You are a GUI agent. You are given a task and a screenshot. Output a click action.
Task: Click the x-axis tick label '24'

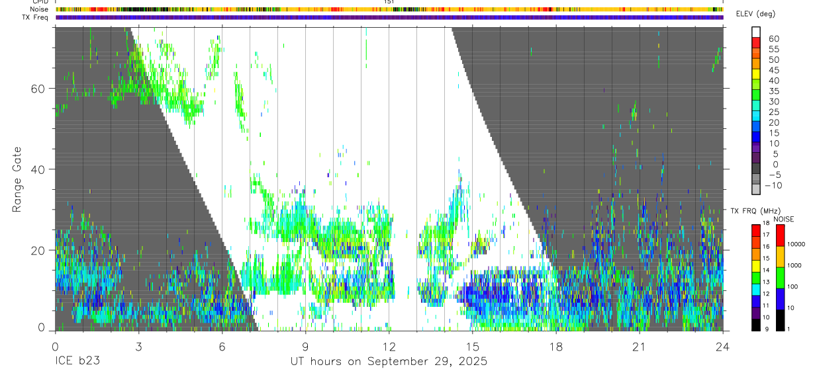pos(722,347)
